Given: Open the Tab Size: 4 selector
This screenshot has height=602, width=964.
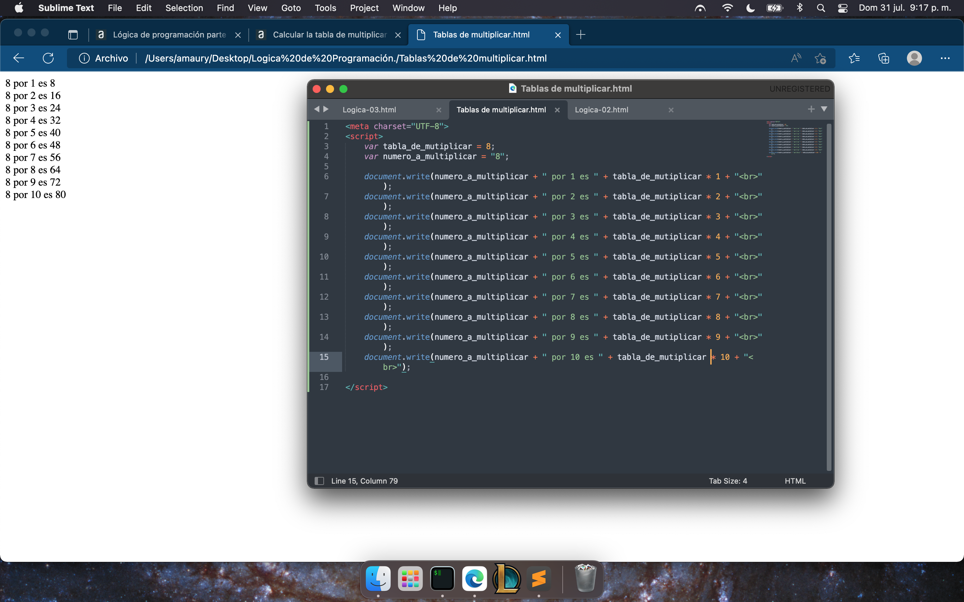Looking at the screenshot, I should pyautogui.click(x=728, y=481).
